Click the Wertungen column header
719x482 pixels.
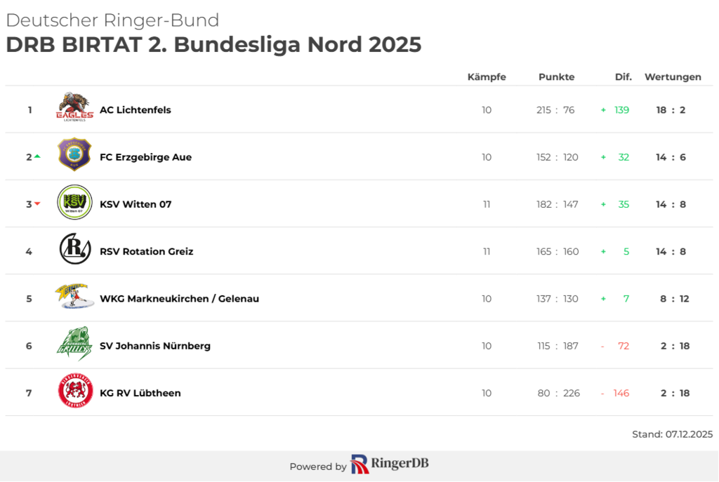click(673, 77)
